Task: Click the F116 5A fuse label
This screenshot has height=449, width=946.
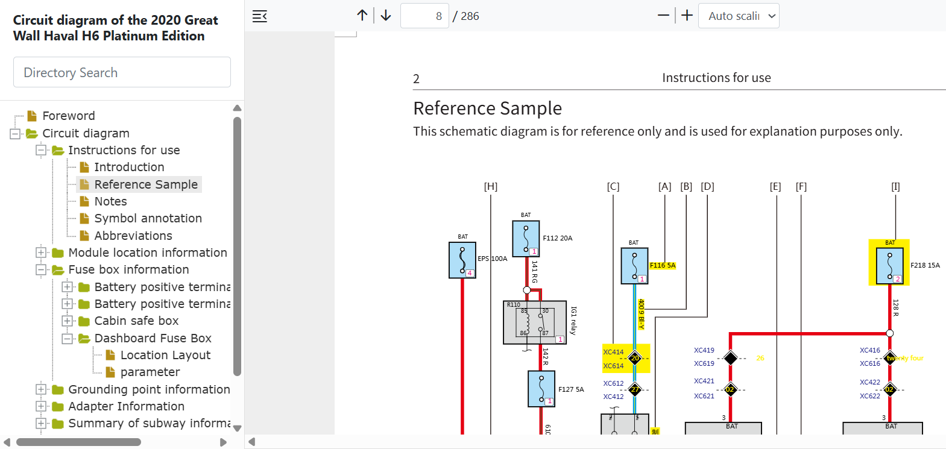Action: (x=663, y=265)
